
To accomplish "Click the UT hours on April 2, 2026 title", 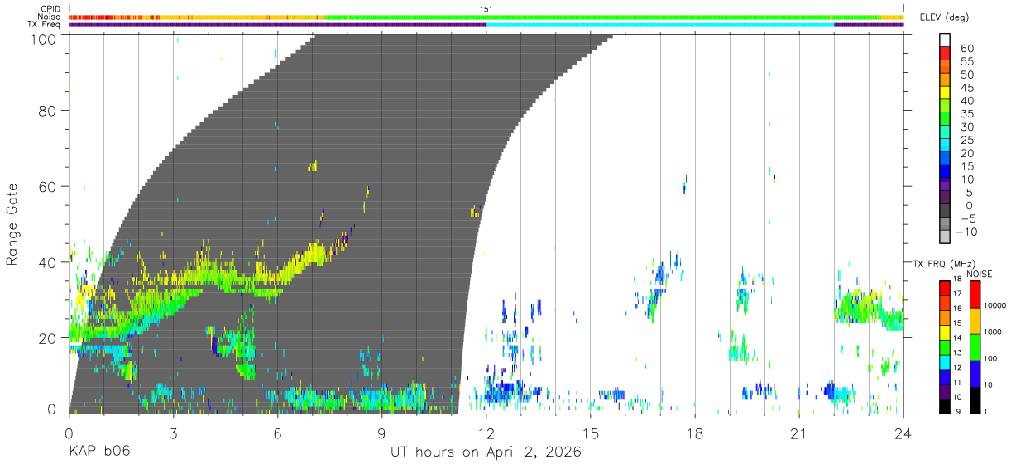I will tap(486, 452).
